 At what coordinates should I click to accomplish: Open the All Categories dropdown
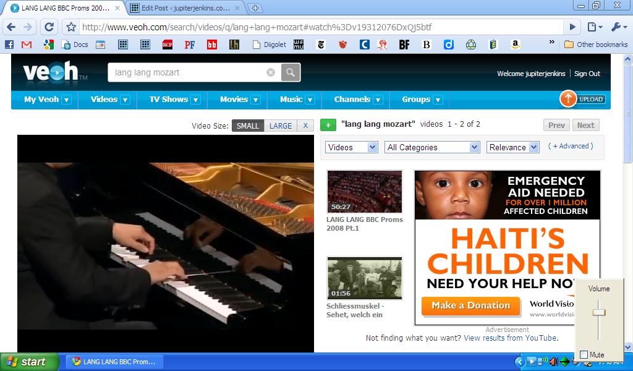(432, 147)
